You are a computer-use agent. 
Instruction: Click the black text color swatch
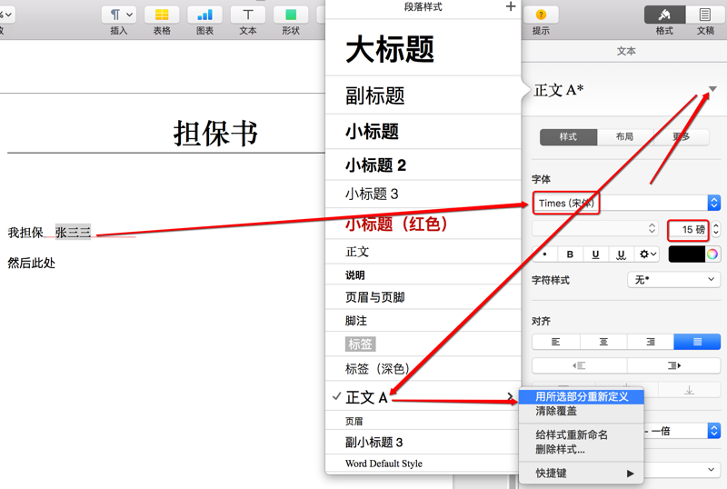[x=687, y=254]
